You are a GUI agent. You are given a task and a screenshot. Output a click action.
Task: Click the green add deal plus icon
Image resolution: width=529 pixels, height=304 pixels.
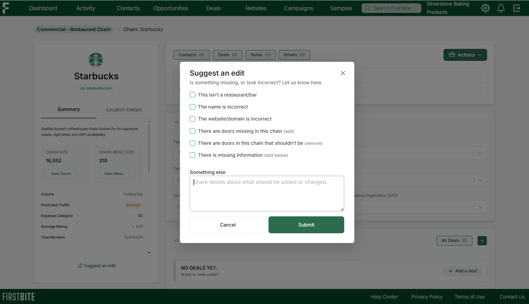coord(482,241)
